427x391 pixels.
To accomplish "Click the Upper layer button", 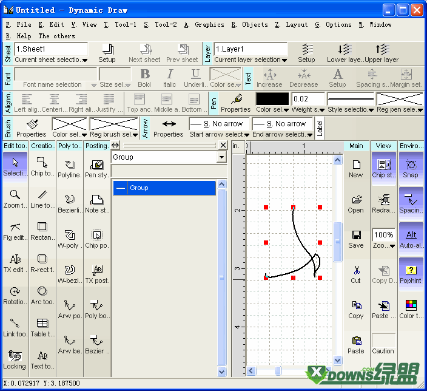I will [382, 53].
